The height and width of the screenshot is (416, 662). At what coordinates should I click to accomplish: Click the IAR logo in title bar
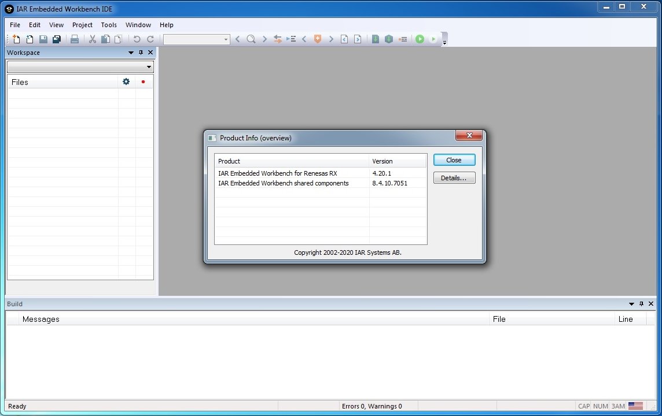[x=9, y=9]
